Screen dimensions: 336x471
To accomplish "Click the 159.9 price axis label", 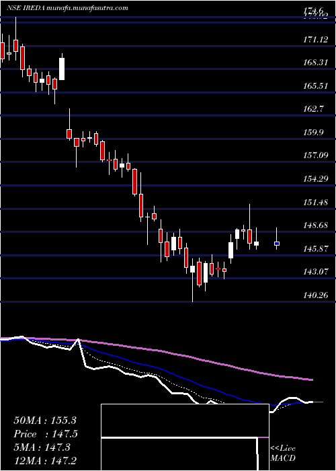I will pos(313,132).
